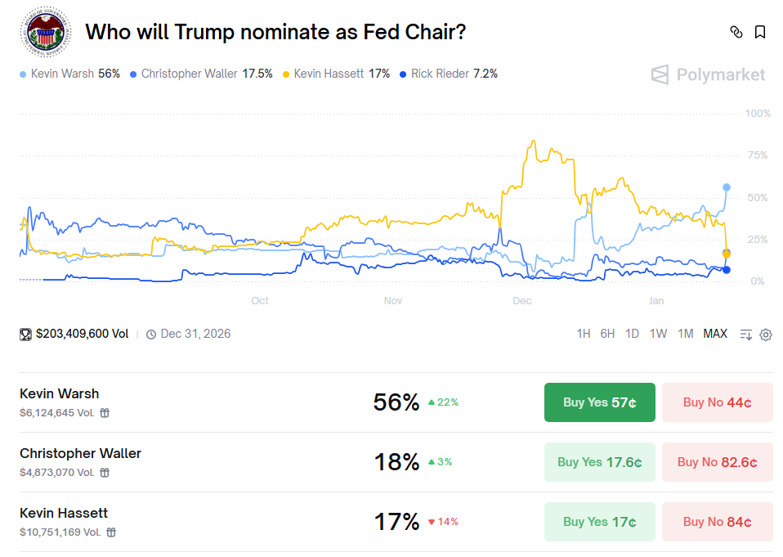This screenshot has height=557, width=783.
Task: Click the clock icon beside Dec 31, 2026
Action: tap(151, 334)
